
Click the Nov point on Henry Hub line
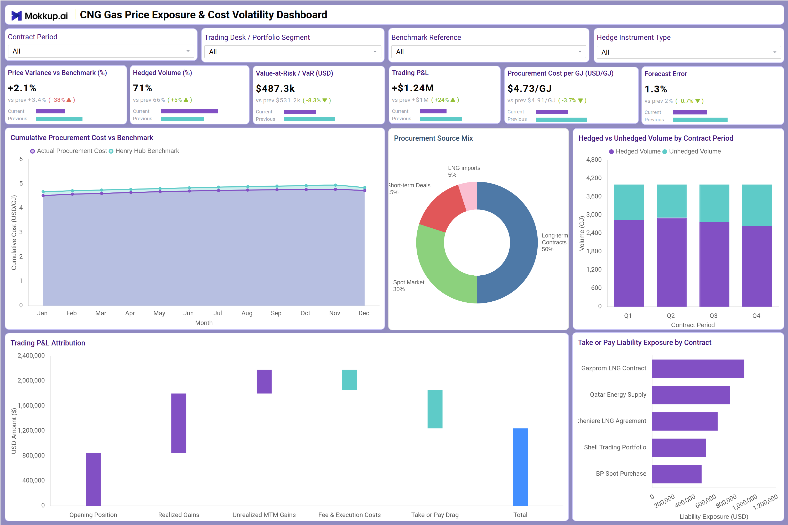[x=335, y=185]
